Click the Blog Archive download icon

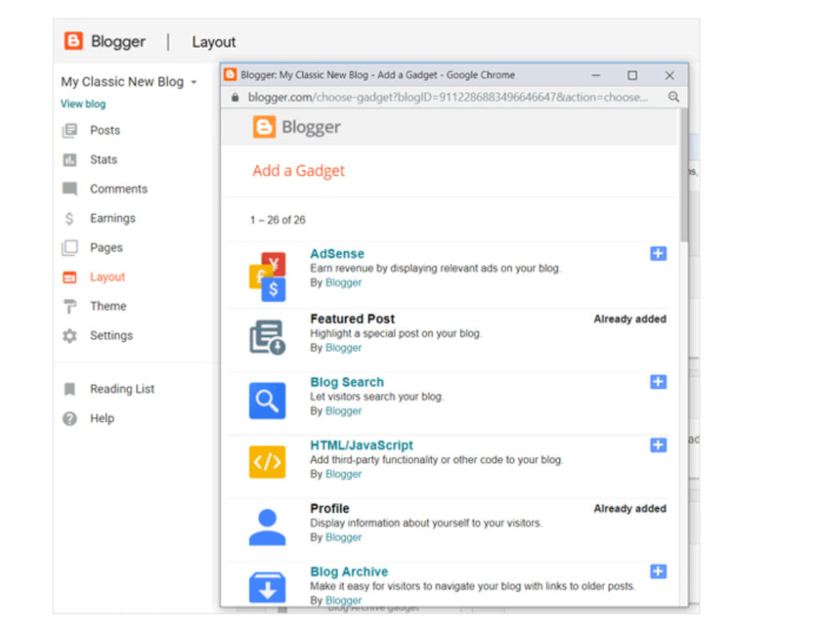click(267, 586)
